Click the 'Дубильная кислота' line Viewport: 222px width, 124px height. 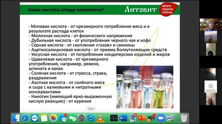tap(89, 41)
